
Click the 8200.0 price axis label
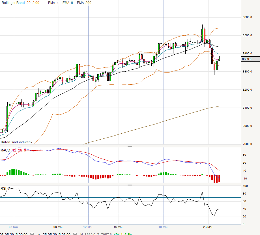tap(247, 90)
